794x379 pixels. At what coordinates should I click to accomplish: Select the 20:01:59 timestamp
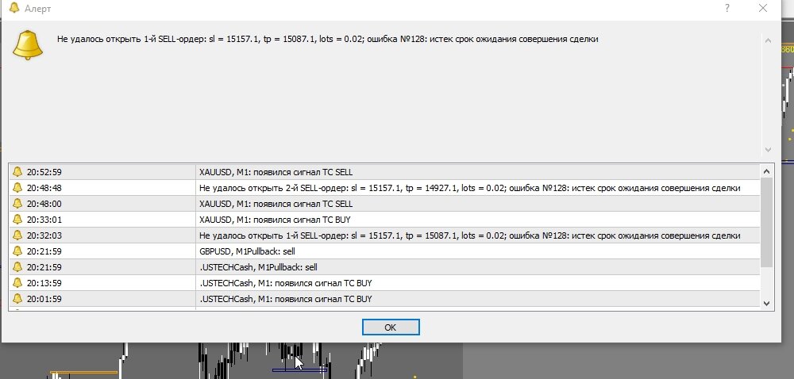pos(44,299)
